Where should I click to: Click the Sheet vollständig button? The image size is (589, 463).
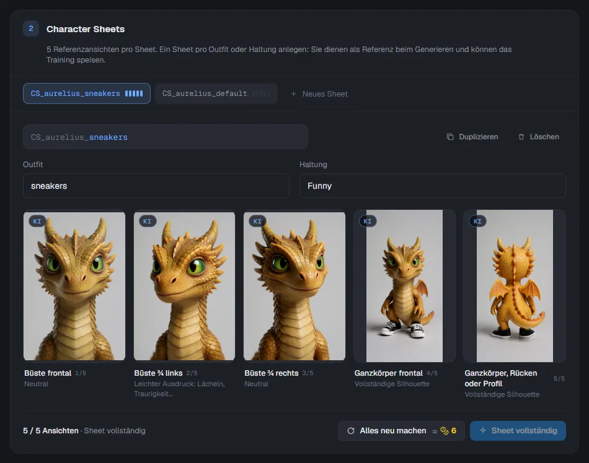[518, 431]
